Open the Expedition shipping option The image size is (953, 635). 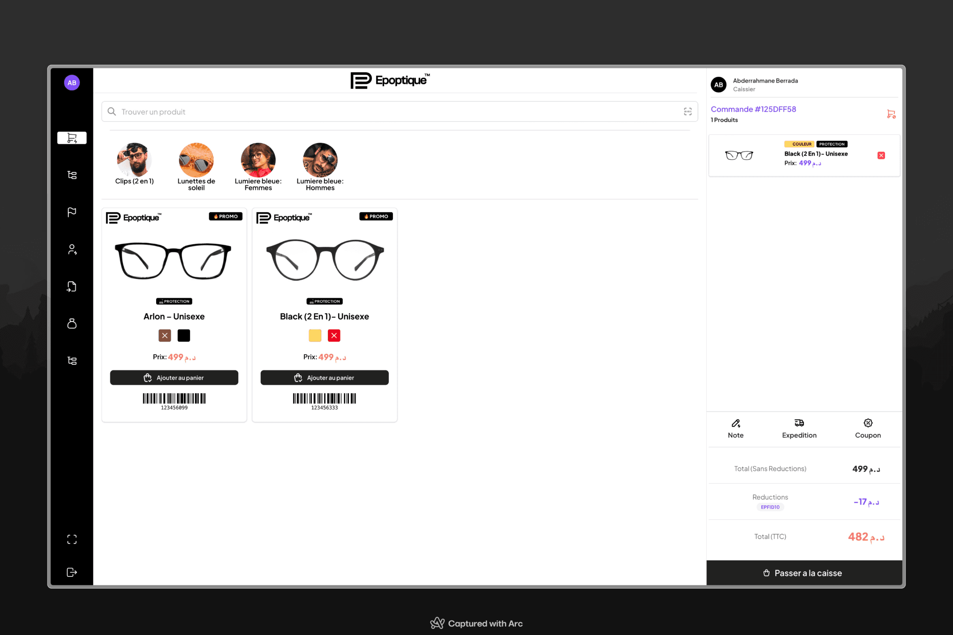click(799, 429)
